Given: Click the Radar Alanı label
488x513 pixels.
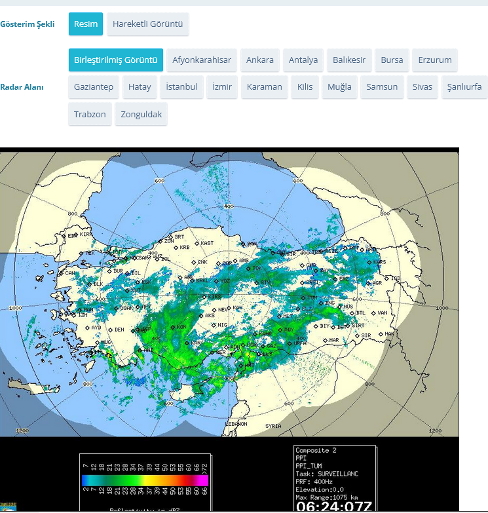Looking at the screenshot, I should point(22,87).
